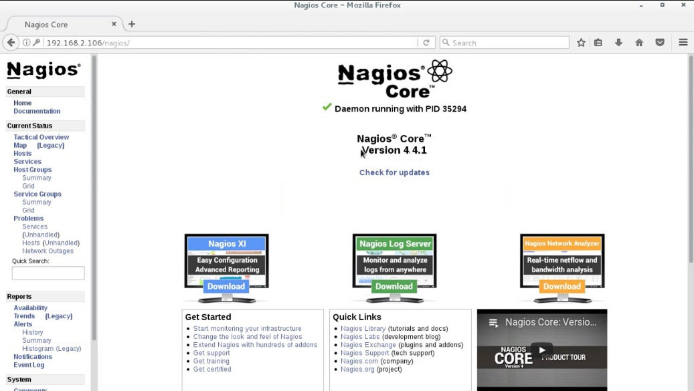Screen dimensions: 694x391
Task: Open Documentation in the sidebar
Action: click(37, 112)
